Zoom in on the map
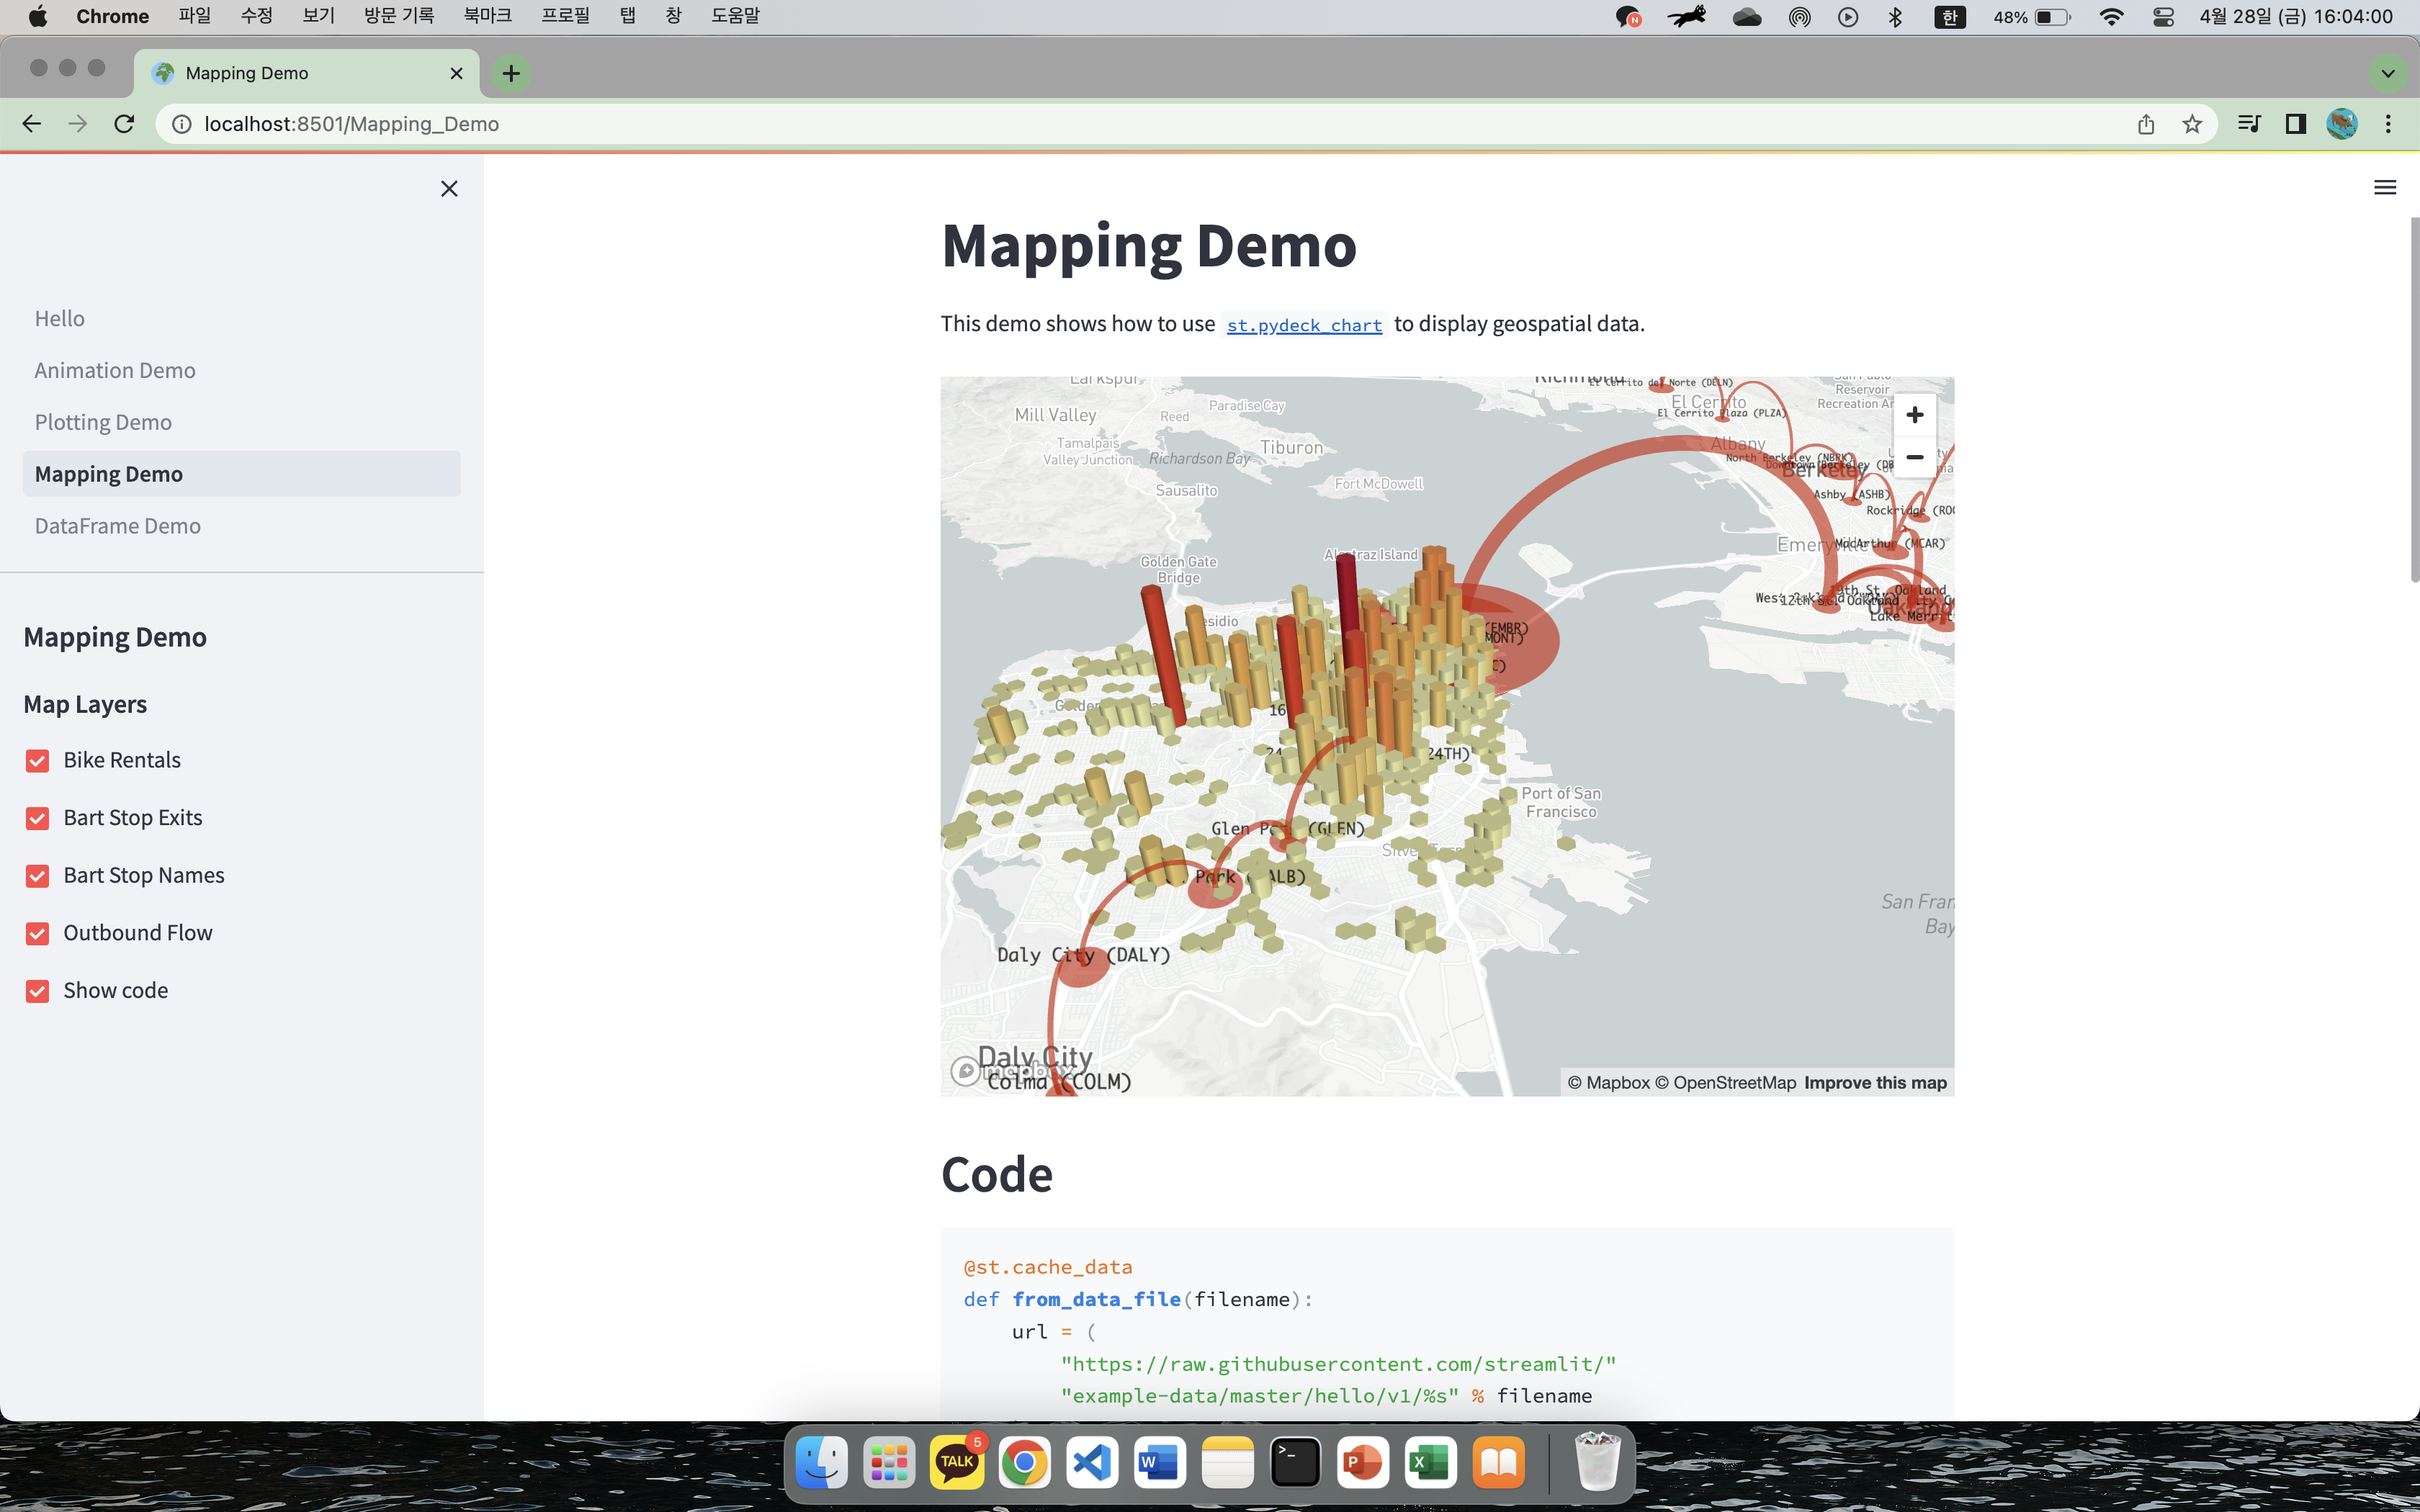The width and height of the screenshot is (2420, 1512). coord(1914,415)
